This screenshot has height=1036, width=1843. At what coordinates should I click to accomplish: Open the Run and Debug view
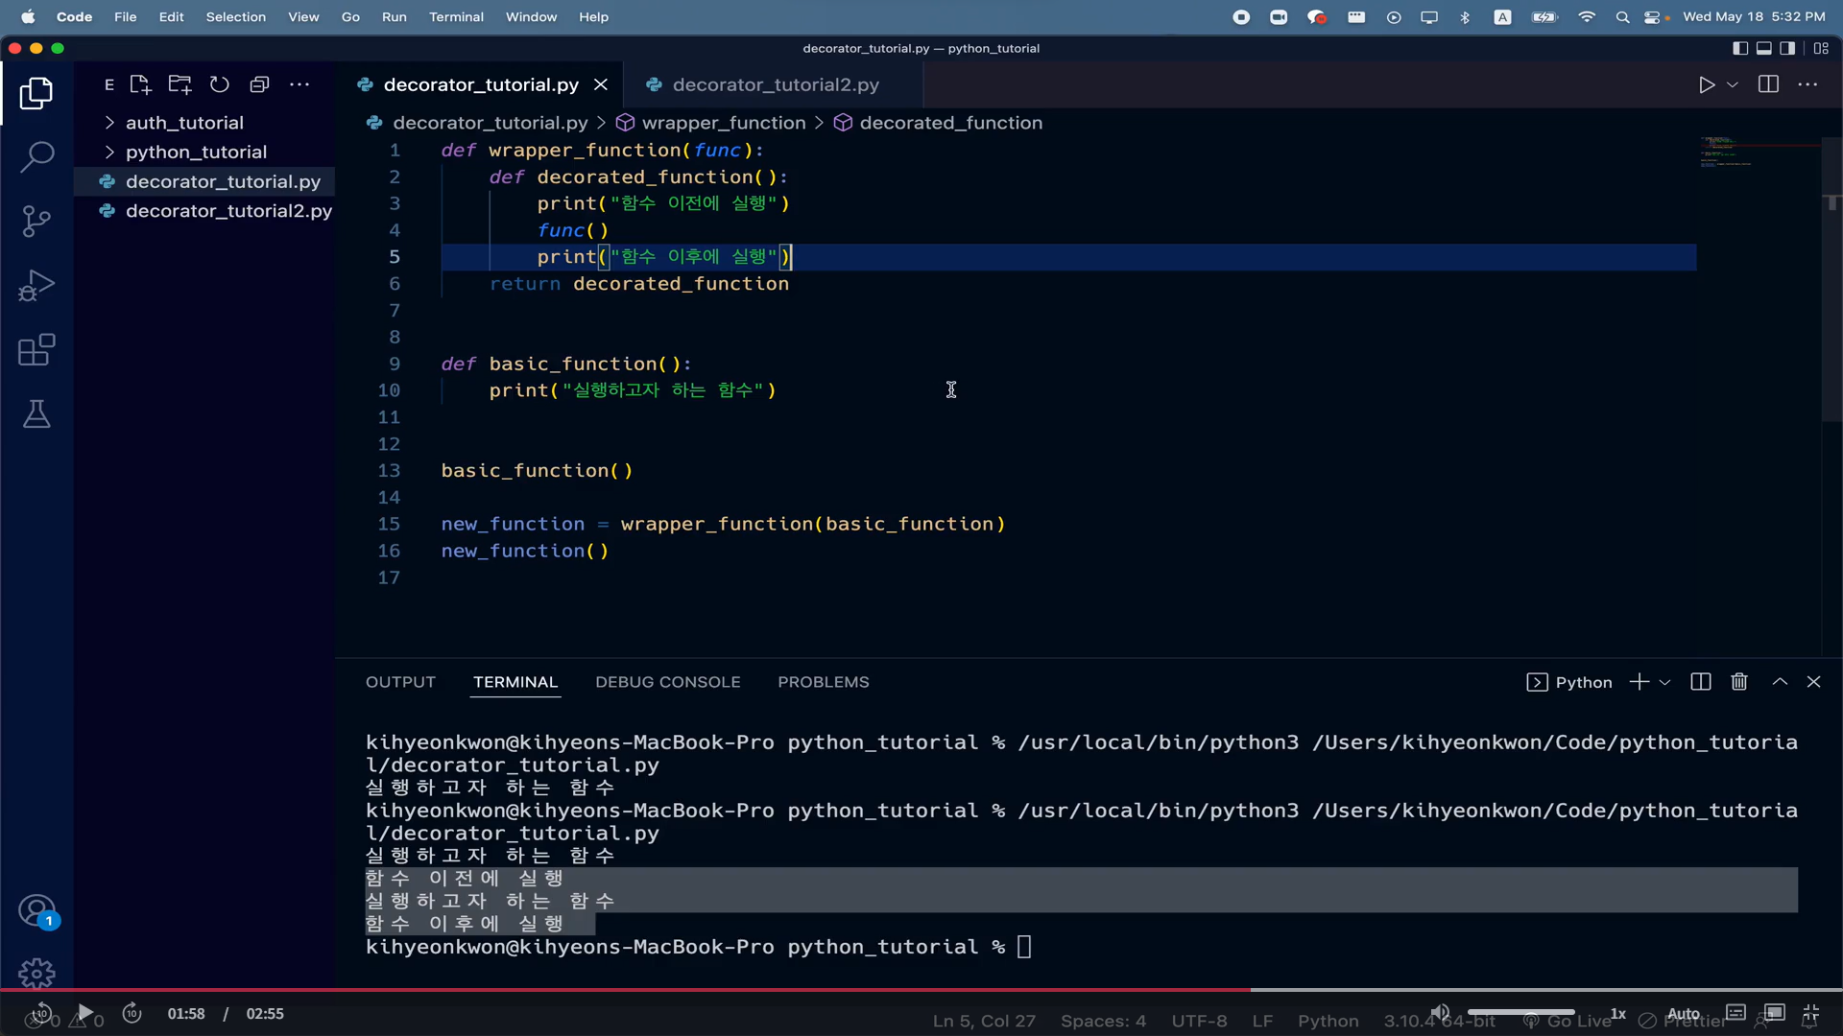36,286
